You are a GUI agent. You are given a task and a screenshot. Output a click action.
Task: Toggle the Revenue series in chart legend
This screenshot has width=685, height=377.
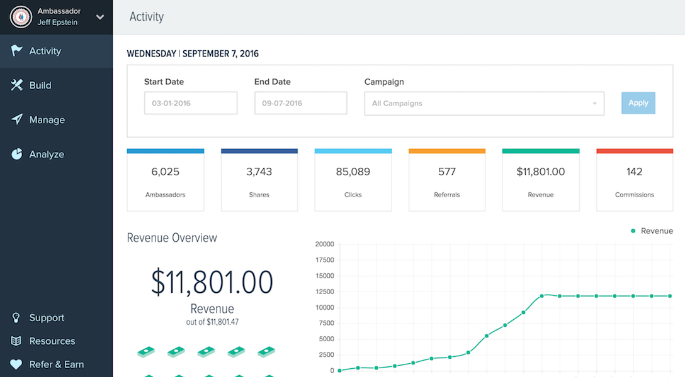(x=652, y=231)
